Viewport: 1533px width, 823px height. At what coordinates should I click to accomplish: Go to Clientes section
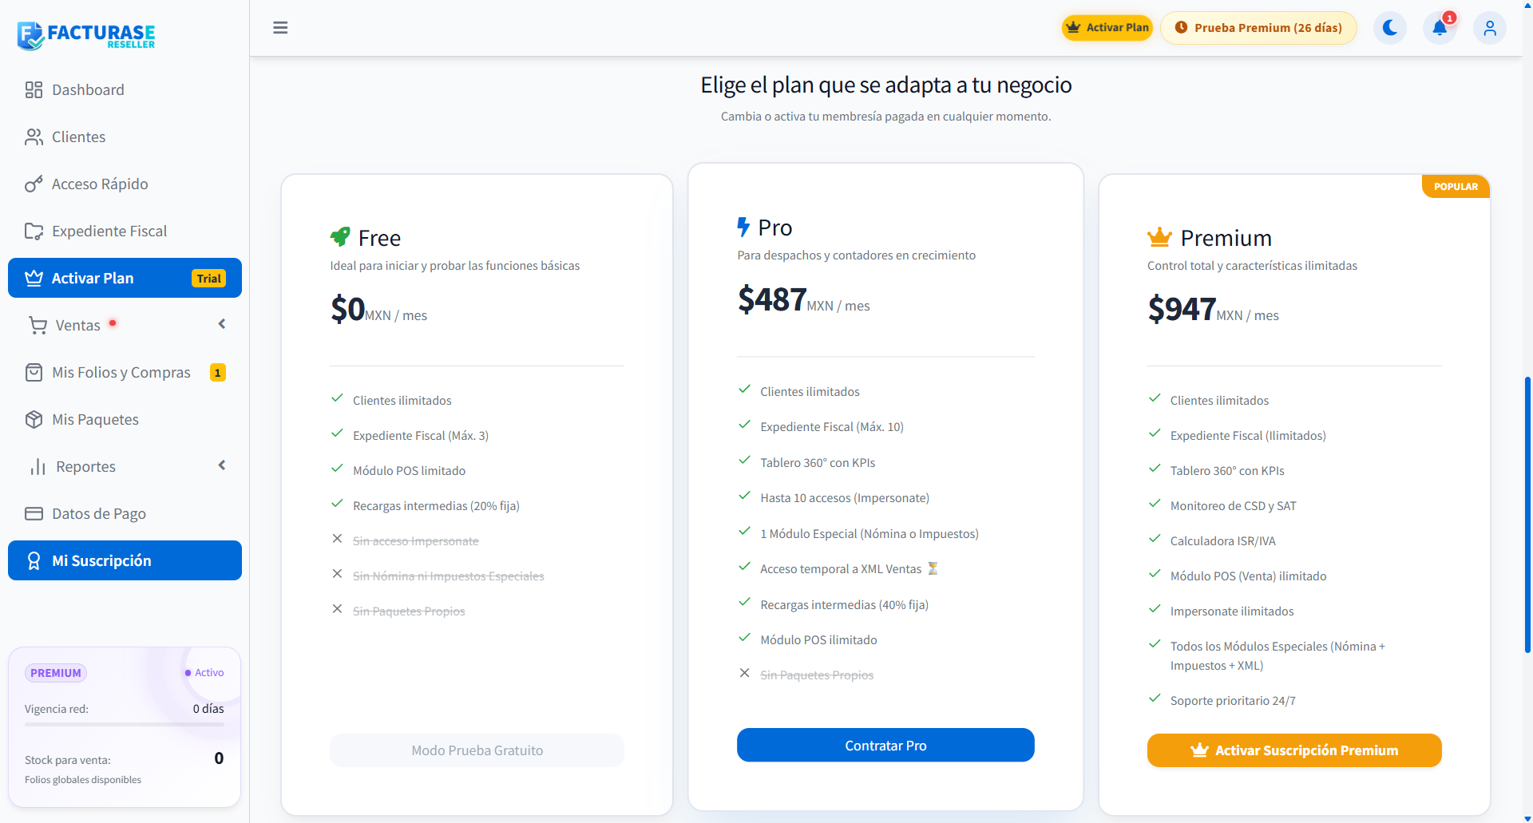click(125, 137)
